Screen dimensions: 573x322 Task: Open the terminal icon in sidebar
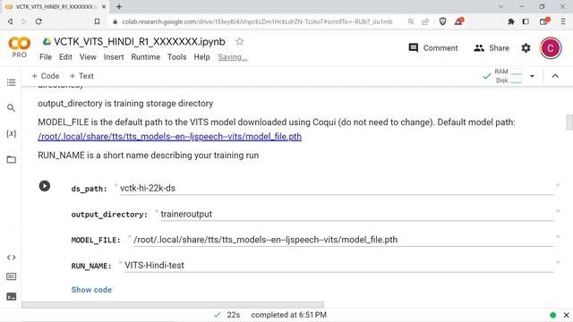click(x=12, y=296)
